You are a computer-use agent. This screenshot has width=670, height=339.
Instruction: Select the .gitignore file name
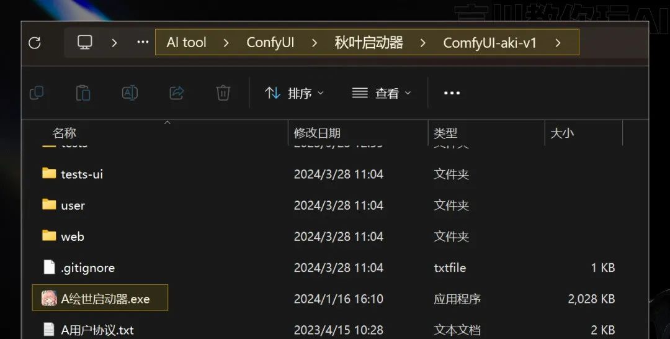tap(88, 268)
